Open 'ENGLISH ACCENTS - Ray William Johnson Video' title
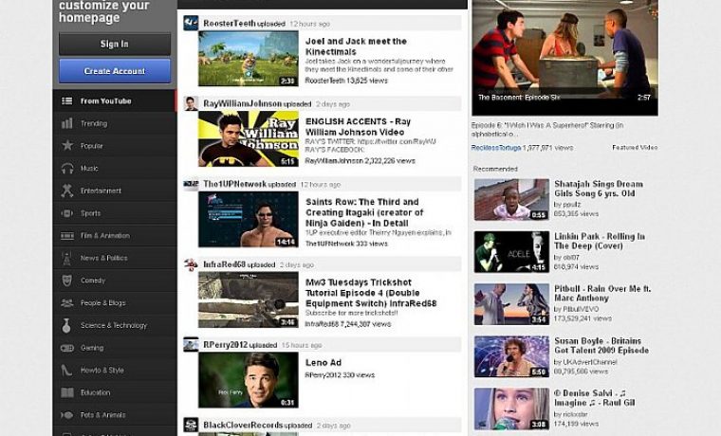721x436 pixels. [359, 127]
